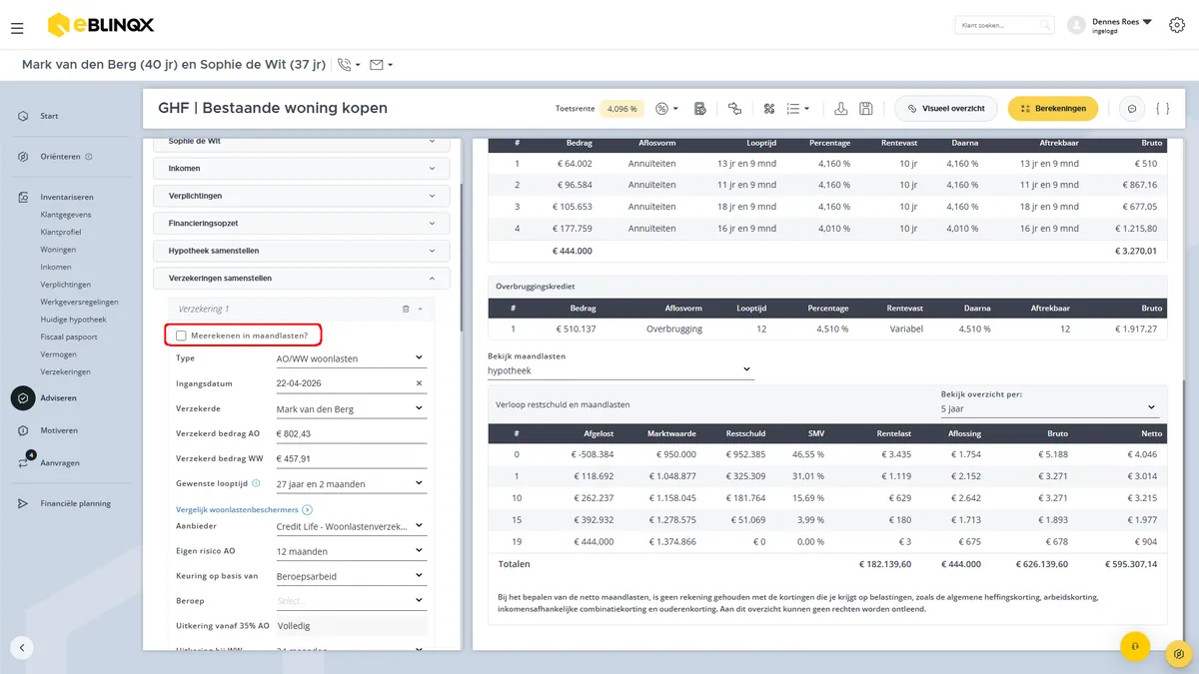Collapse the Verzekeringen samenstellen section

302,279
